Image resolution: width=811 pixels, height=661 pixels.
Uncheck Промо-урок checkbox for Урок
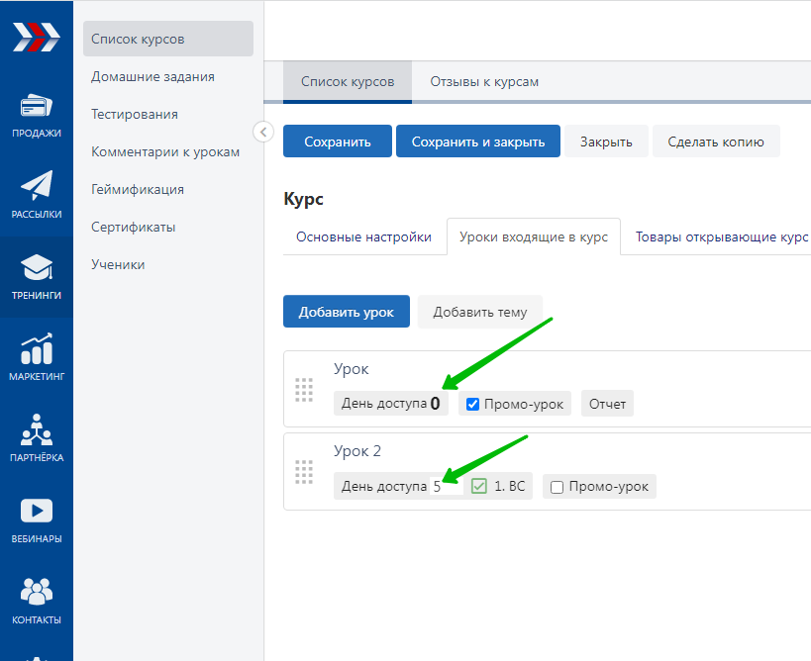click(x=472, y=404)
